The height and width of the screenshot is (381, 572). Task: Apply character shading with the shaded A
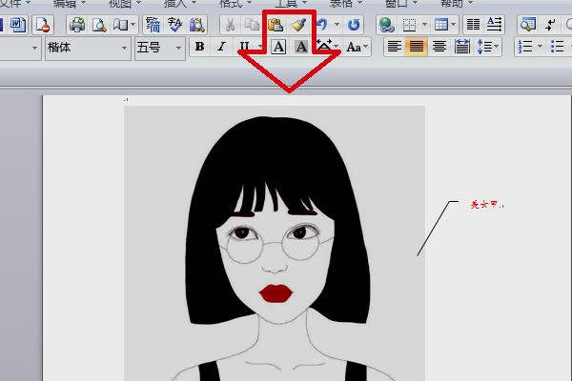coord(301,47)
